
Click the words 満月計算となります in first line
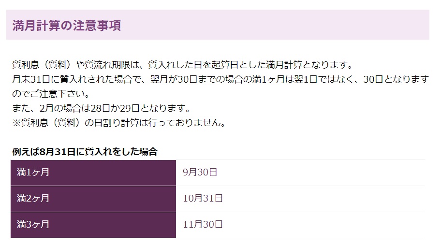pyautogui.click(x=306, y=65)
